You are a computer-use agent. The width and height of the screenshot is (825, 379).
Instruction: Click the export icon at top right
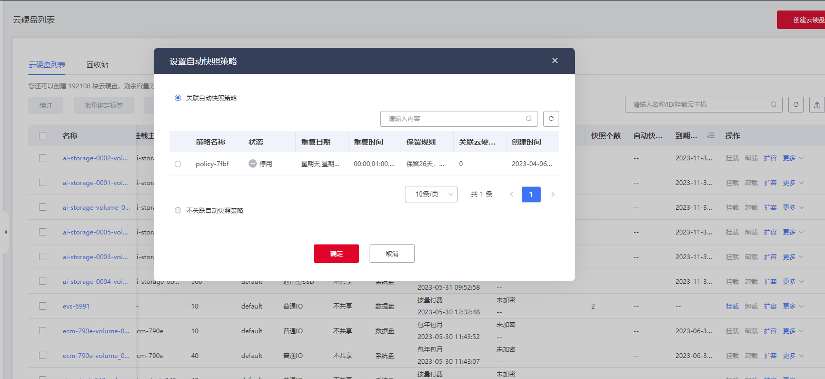click(817, 105)
